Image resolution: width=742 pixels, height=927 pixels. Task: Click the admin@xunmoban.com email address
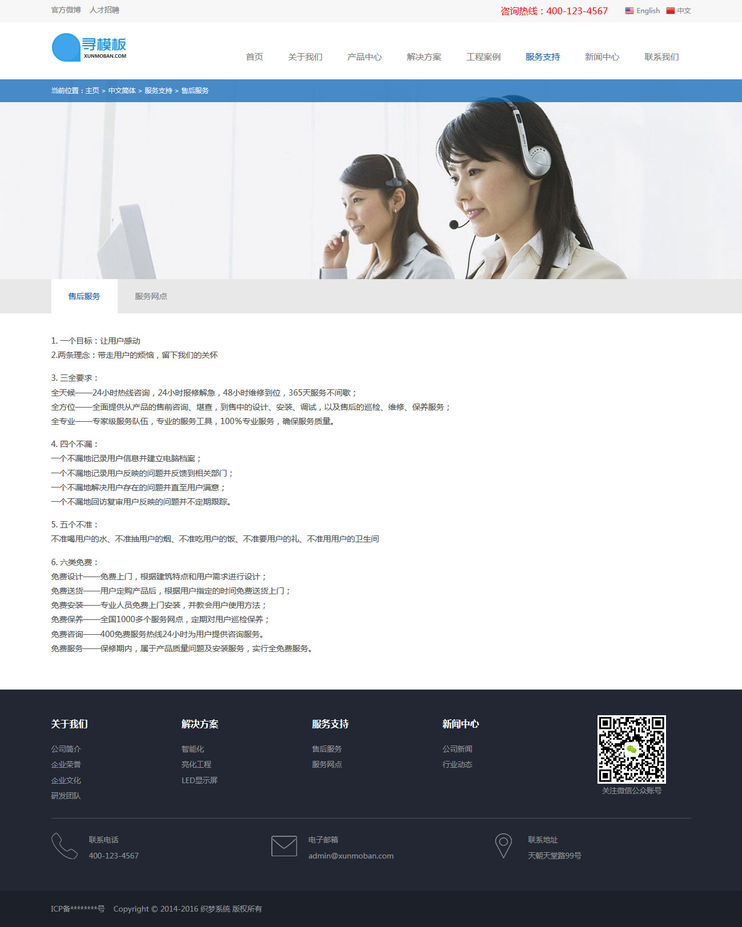351,856
